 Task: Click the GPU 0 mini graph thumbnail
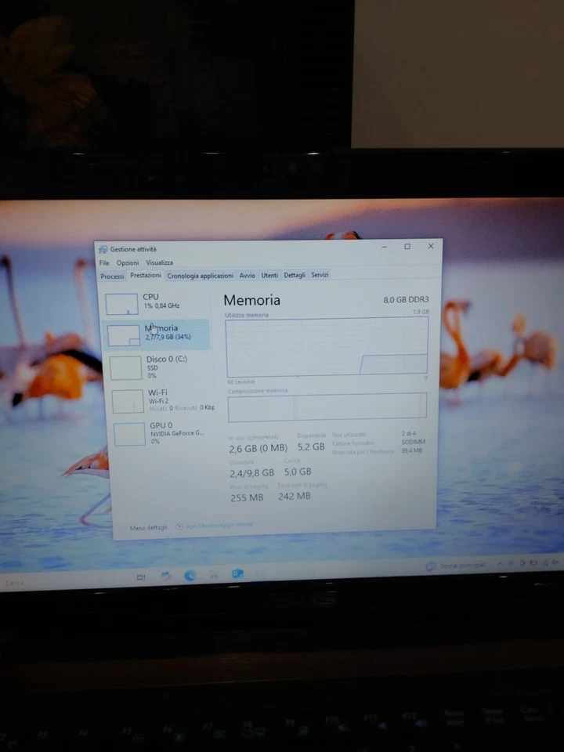(x=129, y=434)
